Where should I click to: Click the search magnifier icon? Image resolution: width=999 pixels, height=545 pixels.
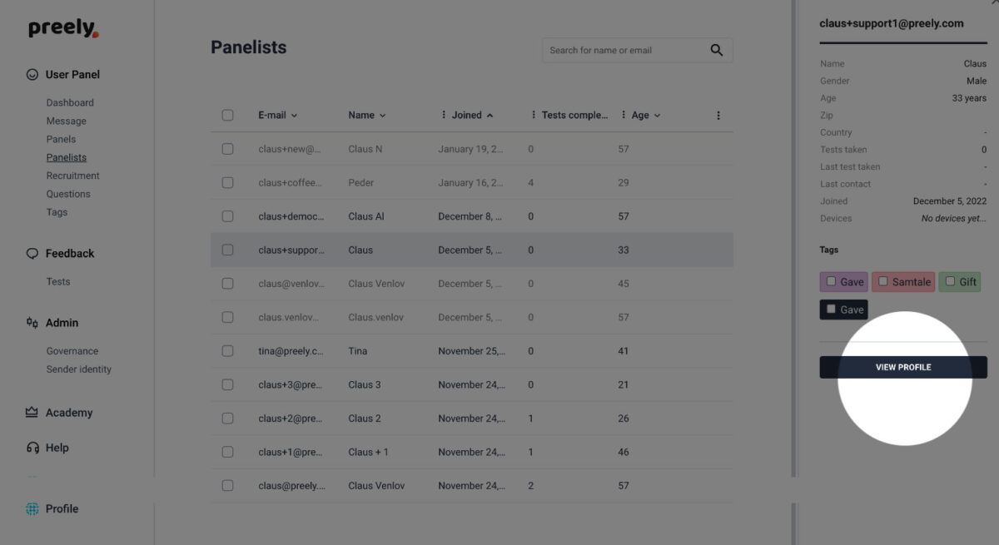coord(716,50)
